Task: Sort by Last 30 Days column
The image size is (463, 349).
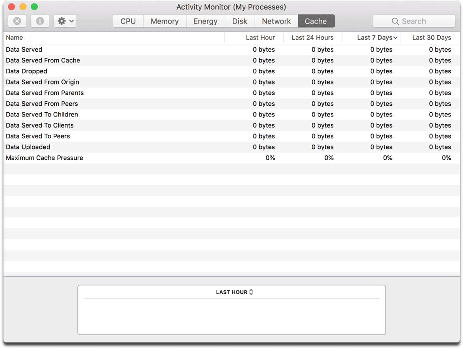Action: 431,37
